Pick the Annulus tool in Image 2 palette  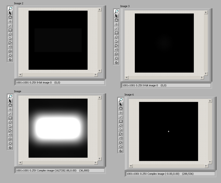(x=10, y=59)
